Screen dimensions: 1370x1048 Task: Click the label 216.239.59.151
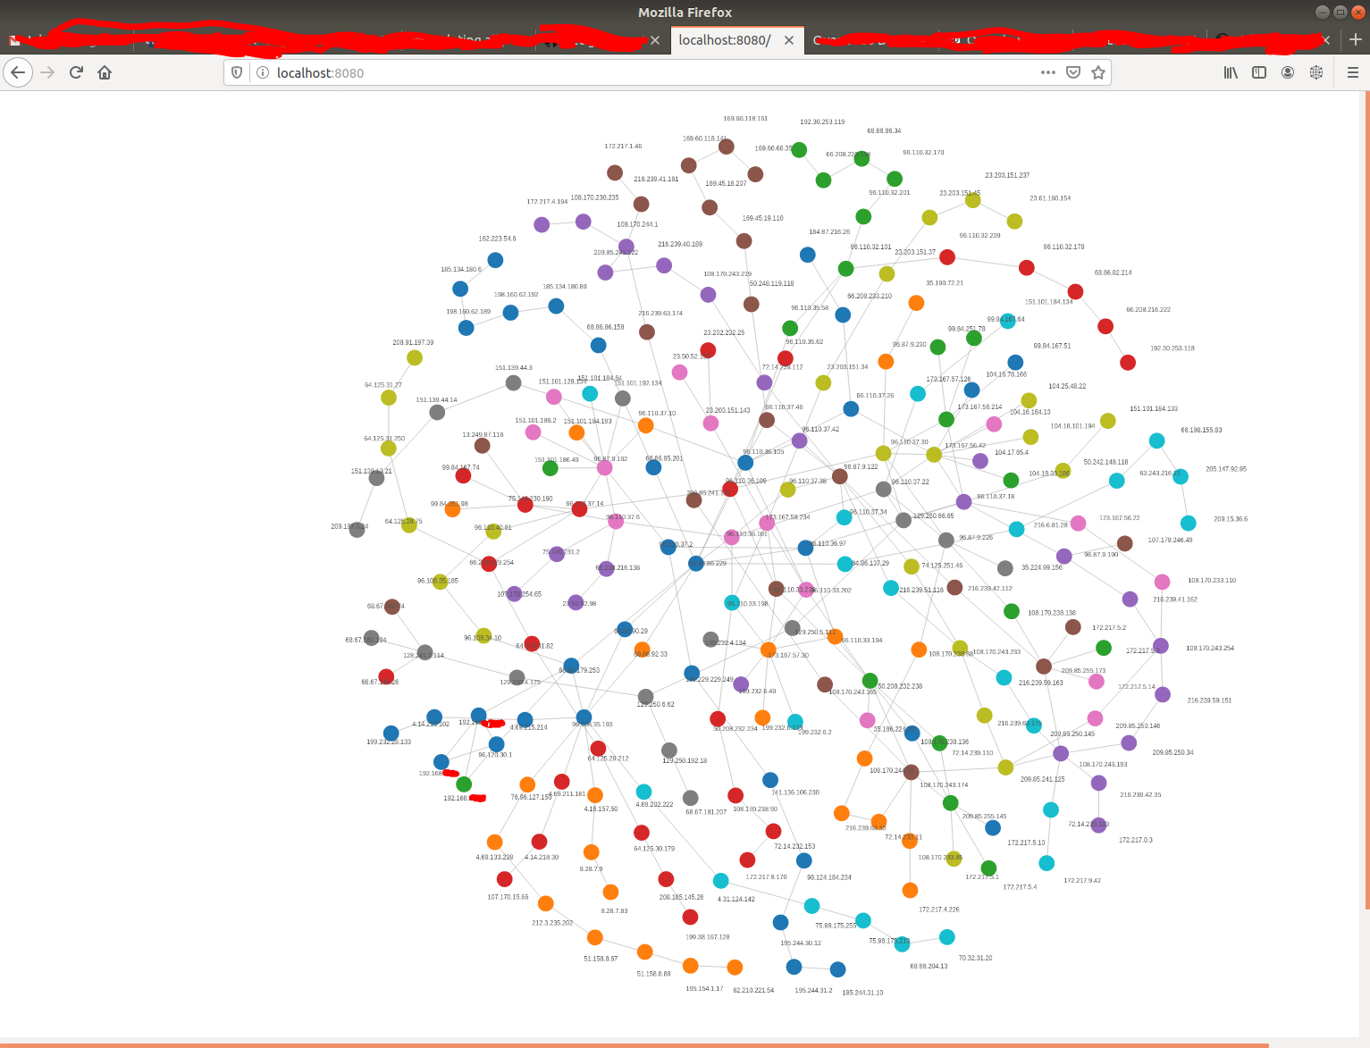[1209, 700]
